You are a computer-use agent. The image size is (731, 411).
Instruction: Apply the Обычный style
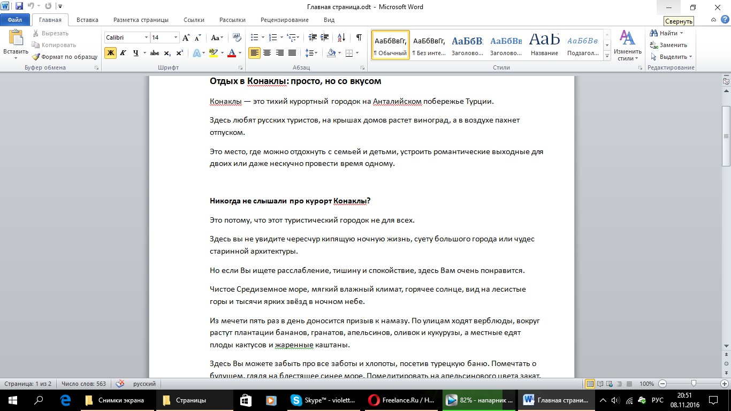pyautogui.click(x=390, y=45)
